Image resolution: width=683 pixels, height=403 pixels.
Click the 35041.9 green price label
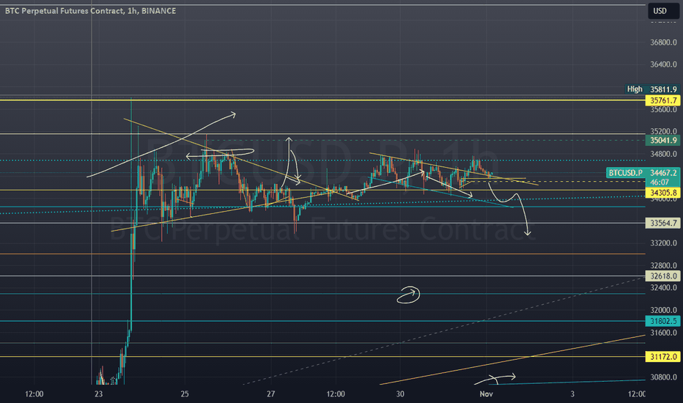[x=662, y=140]
